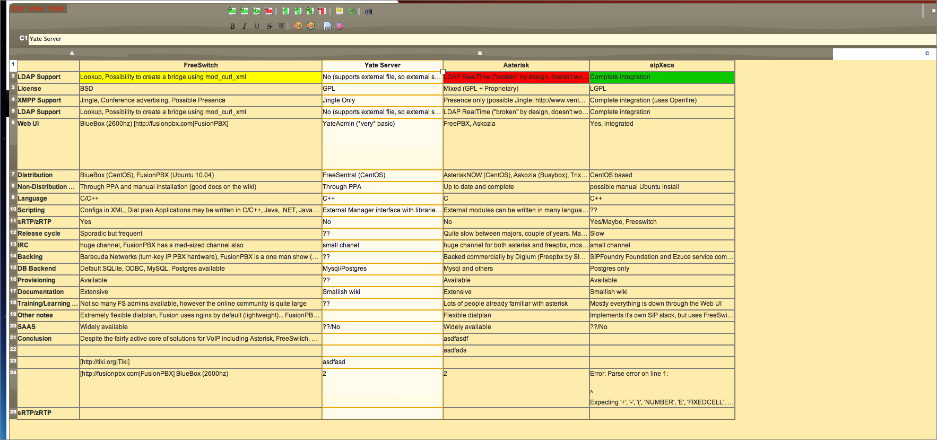Click the Yes/Maybe, Freeswitch cell
This screenshot has width=937, height=440.
(662, 222)
